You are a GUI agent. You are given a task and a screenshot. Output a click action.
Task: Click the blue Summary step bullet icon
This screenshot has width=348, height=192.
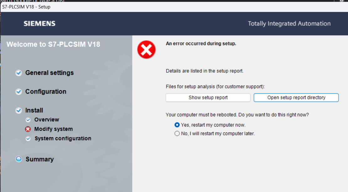[x=18, y=159]
